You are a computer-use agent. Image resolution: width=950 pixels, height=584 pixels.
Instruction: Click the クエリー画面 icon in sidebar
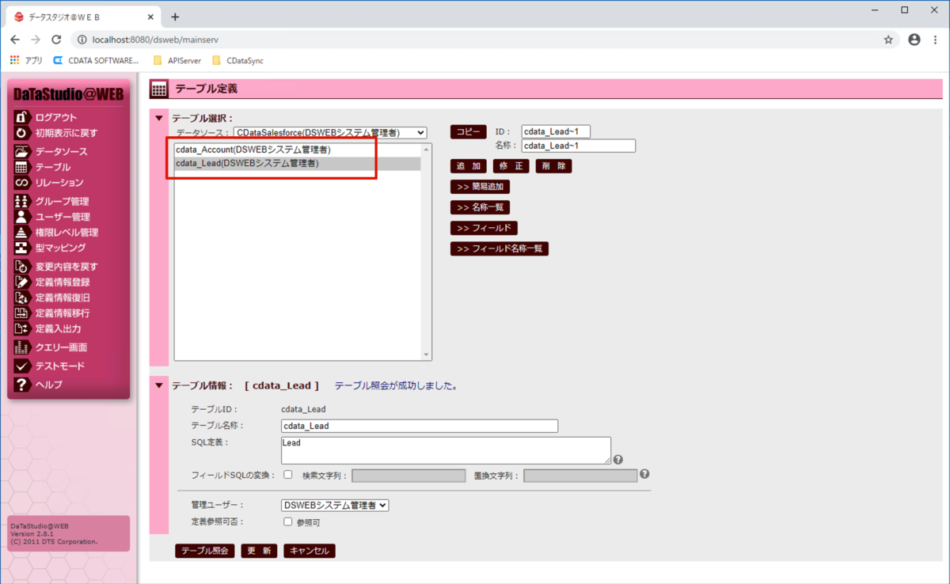tap(22, 347)
